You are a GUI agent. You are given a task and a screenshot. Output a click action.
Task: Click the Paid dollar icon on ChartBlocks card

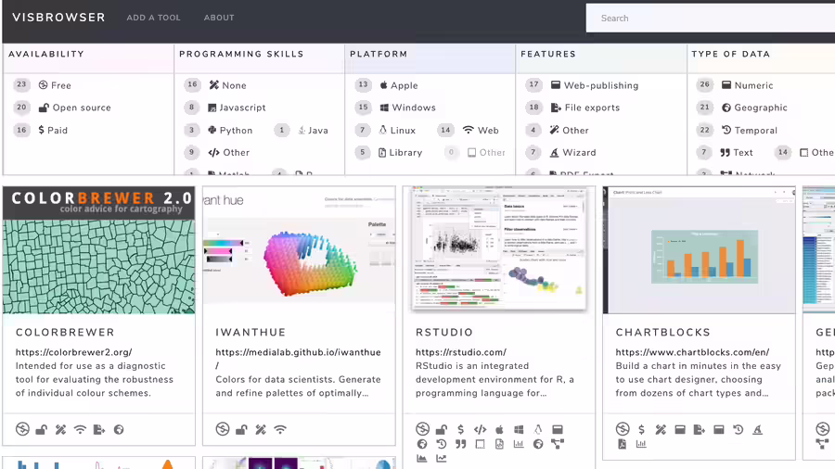tap(641, 430)
